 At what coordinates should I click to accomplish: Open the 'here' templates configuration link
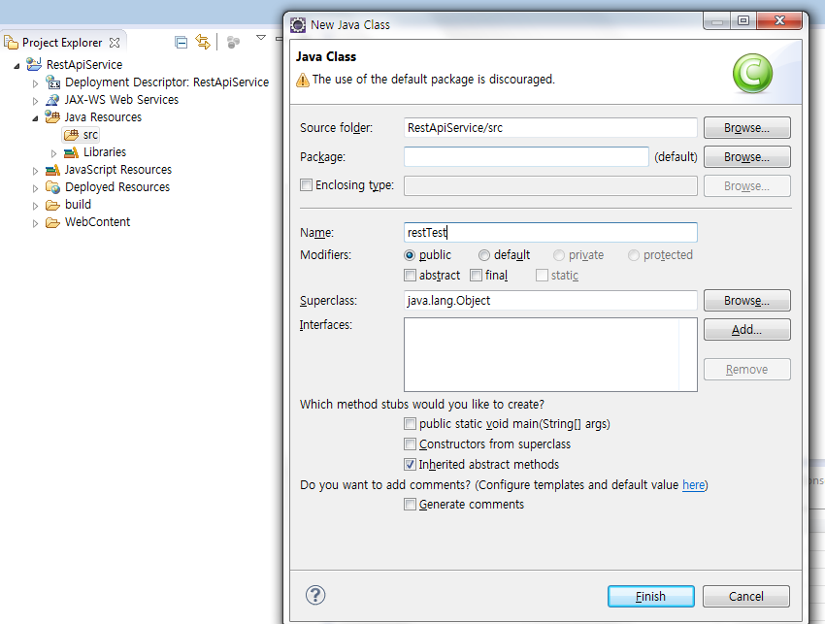693,485
